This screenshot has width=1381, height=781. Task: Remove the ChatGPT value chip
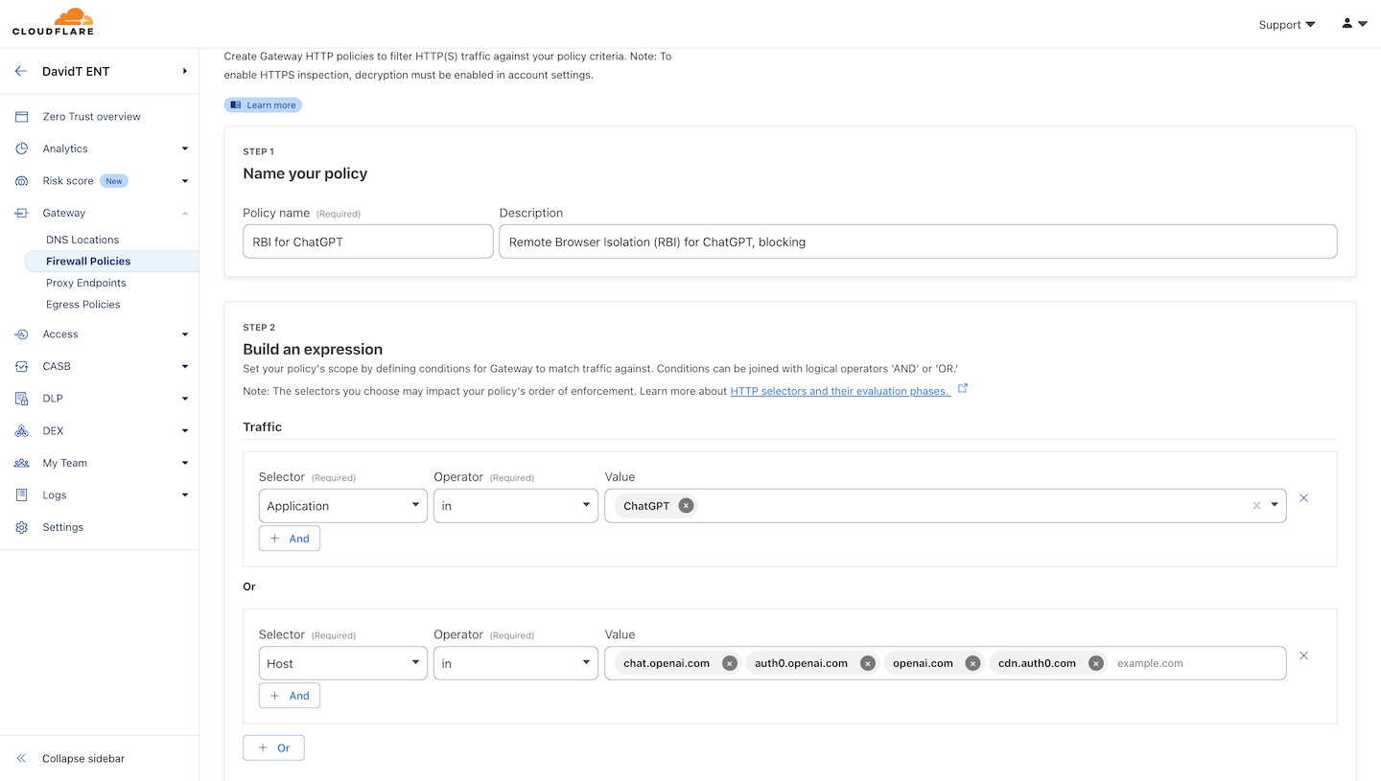coord(686,506)
